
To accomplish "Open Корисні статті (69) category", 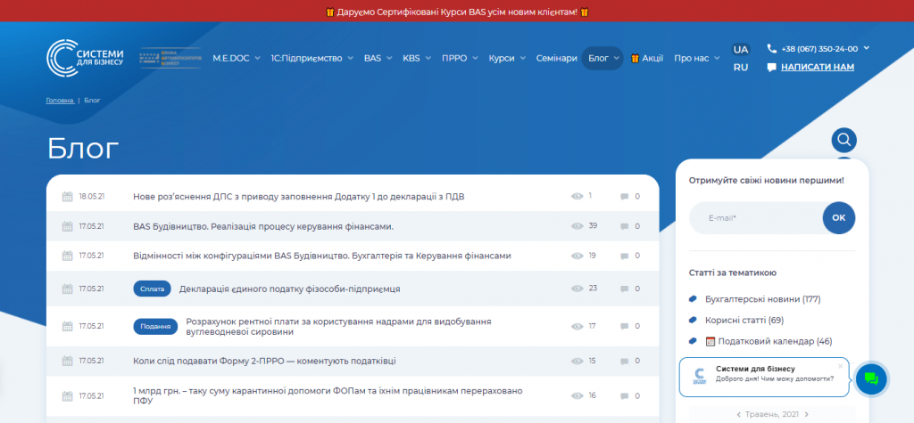I will click(x=744, y=320).
